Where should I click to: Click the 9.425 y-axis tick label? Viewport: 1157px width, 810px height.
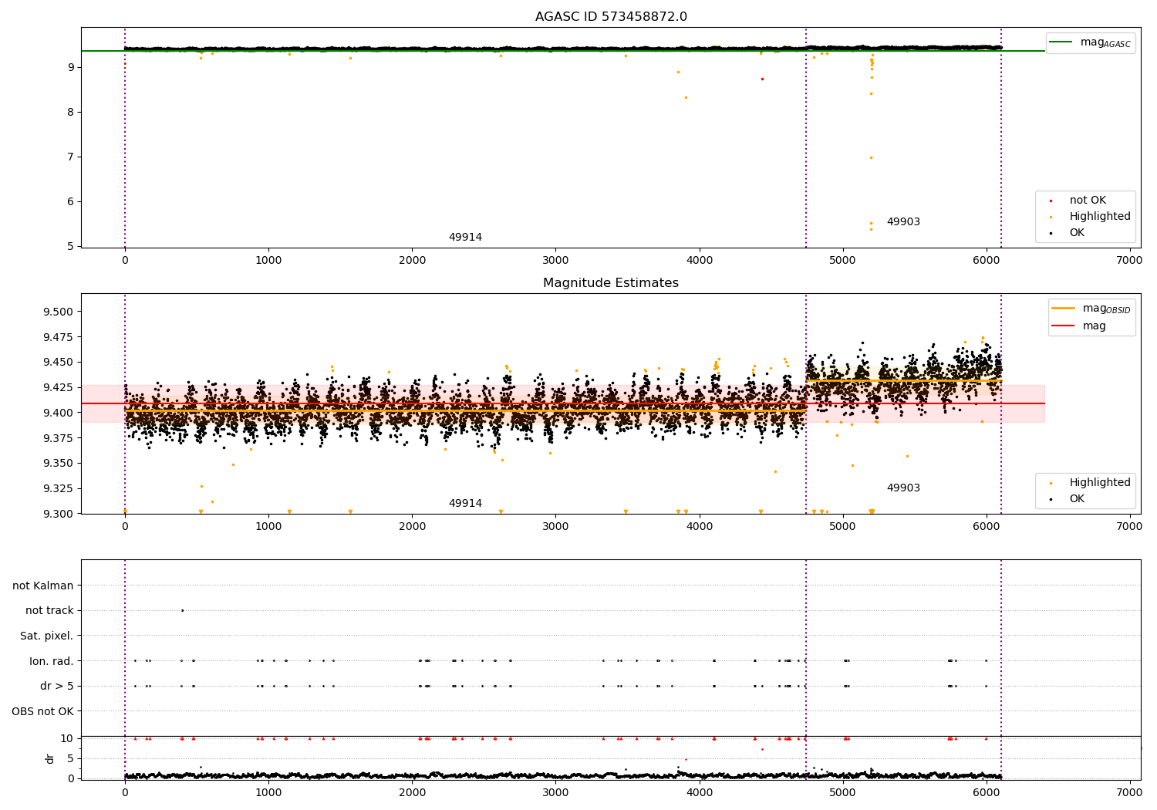point(59,387)
